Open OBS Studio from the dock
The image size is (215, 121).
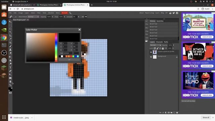point(4,53)
